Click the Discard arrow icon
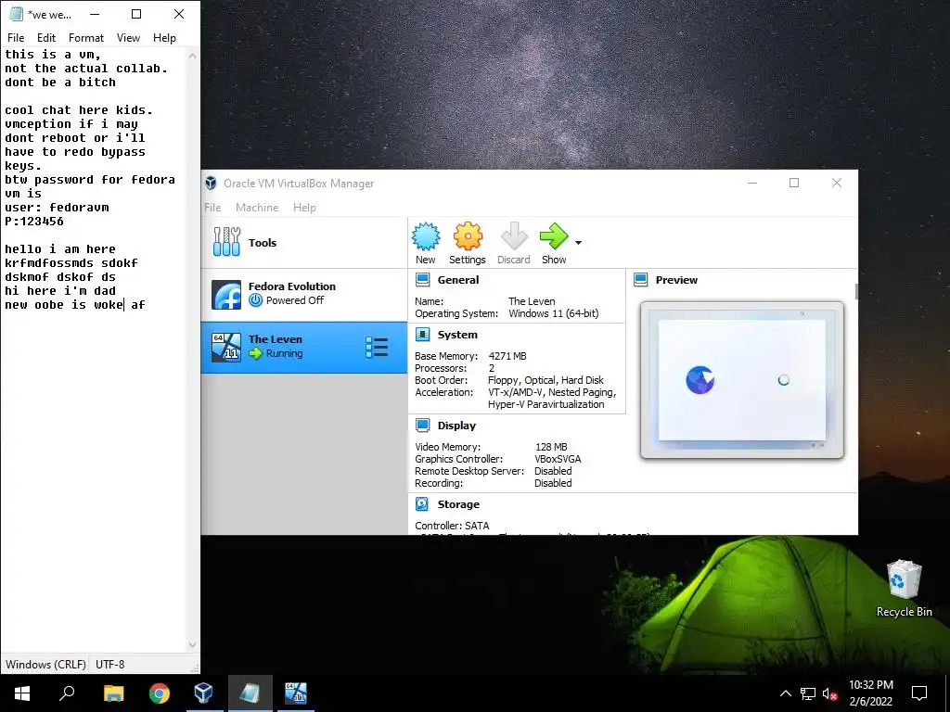Screen dimensions: 950x712 click(x=514, y=236)
